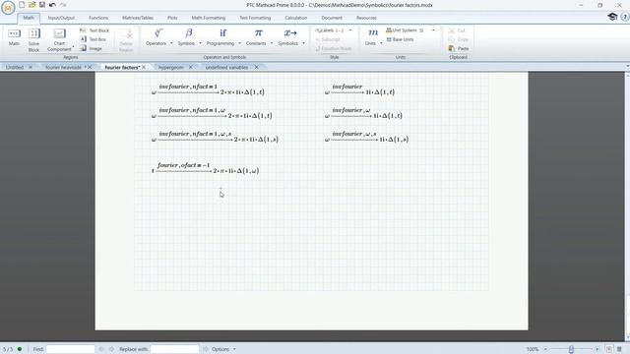This screenshot has width=630, height=354.
Task: Click the Open file folder icon
Action: point(32,5)
